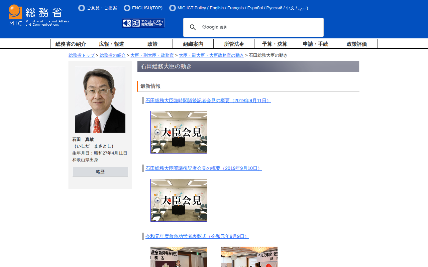Play the September 11 press conference video
This screenshot has height=267, width=428.
click(179, 132)
